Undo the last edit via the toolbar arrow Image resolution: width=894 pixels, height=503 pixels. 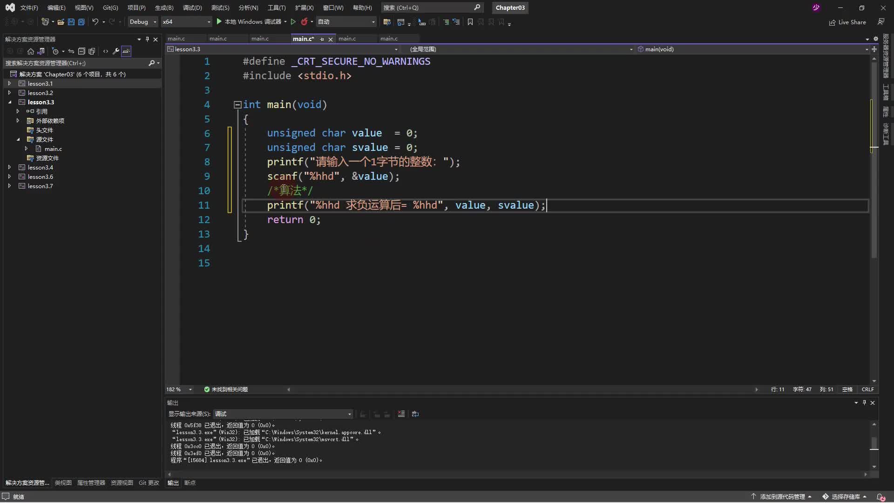[95, 22]
